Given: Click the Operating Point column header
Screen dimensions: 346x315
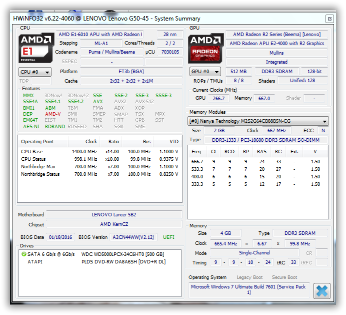Looking at the screenshot, I should 43,142.
